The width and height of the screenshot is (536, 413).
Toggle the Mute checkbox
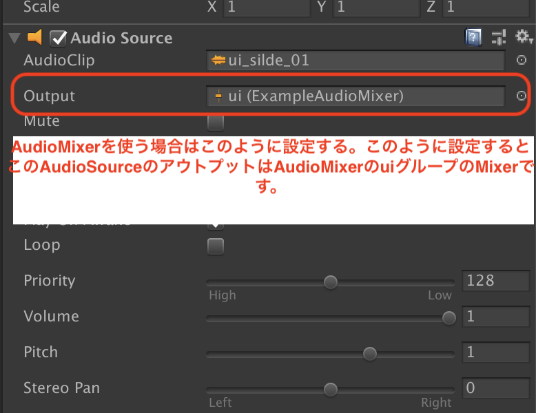click(216, 123)
